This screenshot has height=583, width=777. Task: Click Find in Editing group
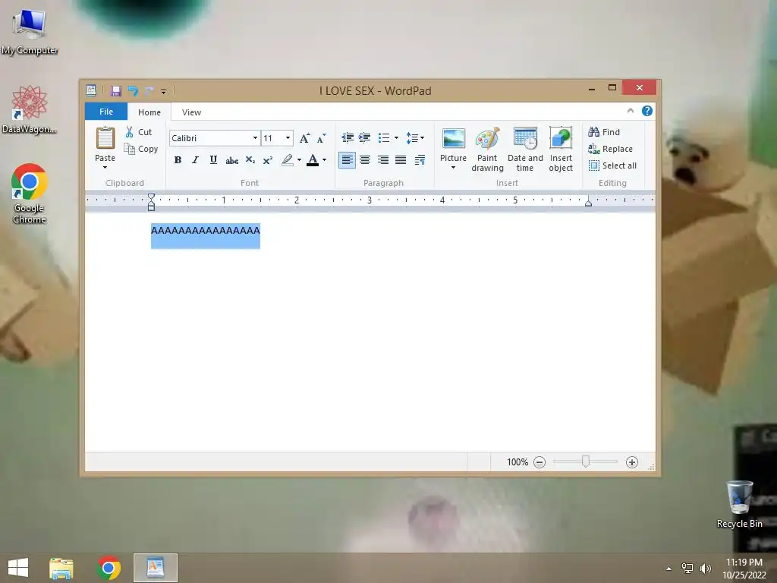click(x=604, y=132)
